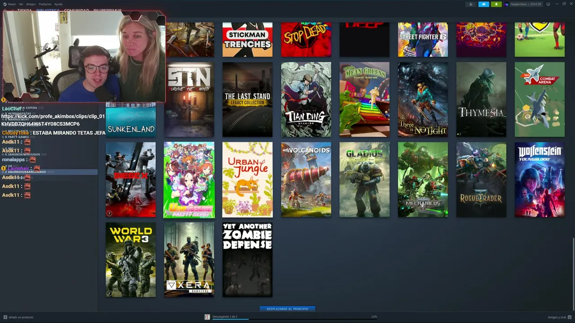Open Wolfenstein Youngblood cover
Image resolution: width=575 pixels, height=323 pixels.
click(x=540, y=179)
